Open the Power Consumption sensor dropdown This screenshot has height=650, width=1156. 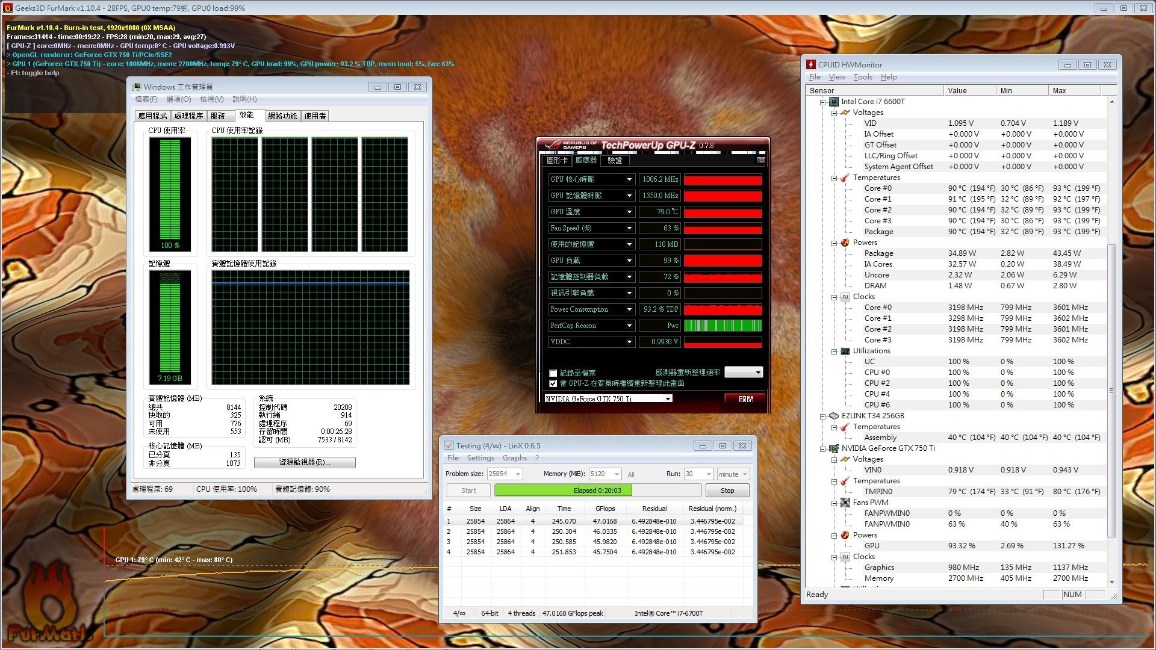pos(629,309)
